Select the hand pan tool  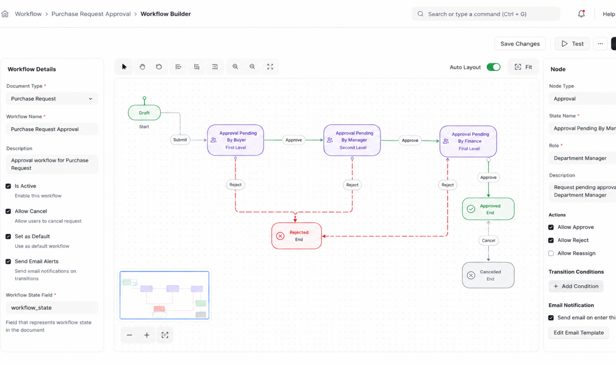(x=142, y=67)
